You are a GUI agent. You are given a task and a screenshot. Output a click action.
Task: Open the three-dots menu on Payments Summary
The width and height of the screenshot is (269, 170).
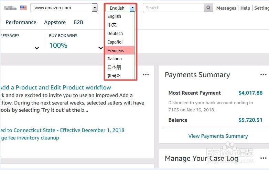263,74
